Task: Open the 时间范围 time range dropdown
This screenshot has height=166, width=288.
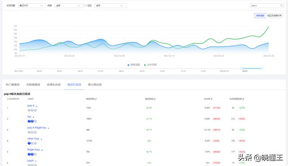Action: click(31, 5)
